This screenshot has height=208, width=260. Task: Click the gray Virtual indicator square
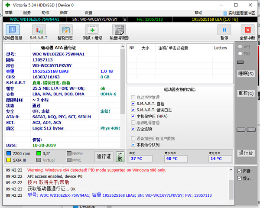[x=39, y=160]
